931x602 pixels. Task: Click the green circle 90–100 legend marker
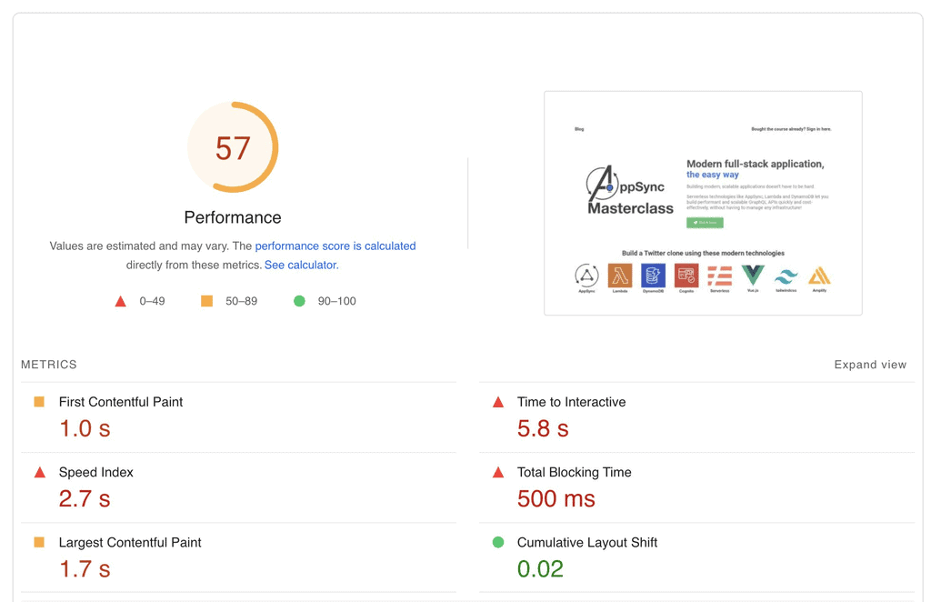[x=299, y=301]
